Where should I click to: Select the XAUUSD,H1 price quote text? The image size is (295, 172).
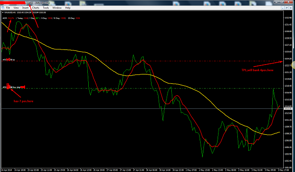click(x=25, y=12)
